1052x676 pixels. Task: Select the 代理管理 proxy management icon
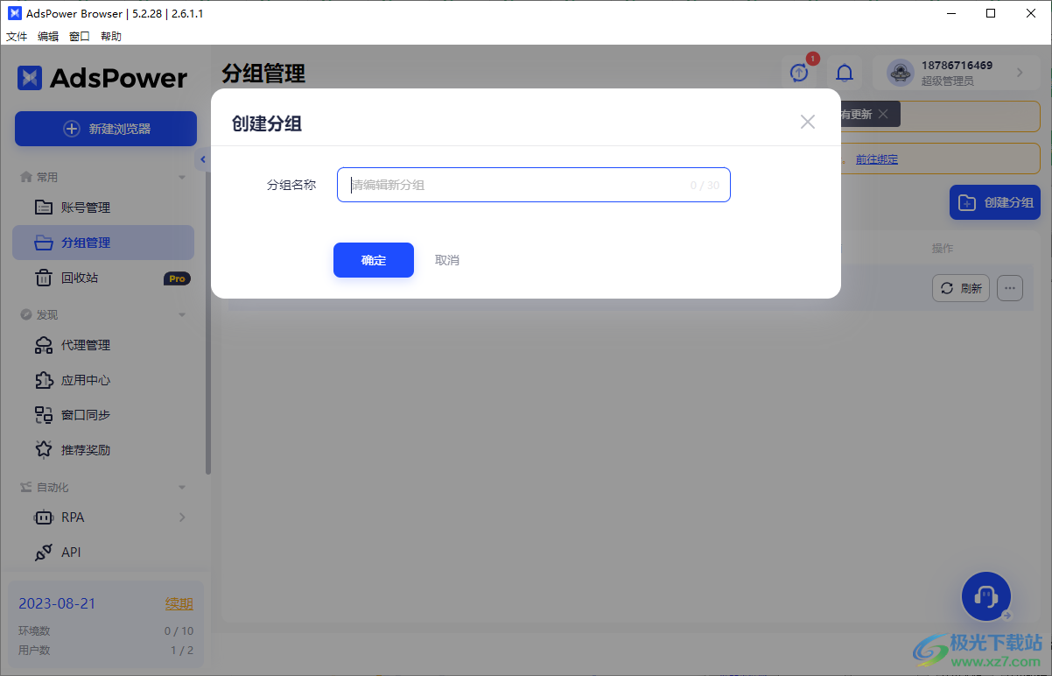tap(43, 345)
